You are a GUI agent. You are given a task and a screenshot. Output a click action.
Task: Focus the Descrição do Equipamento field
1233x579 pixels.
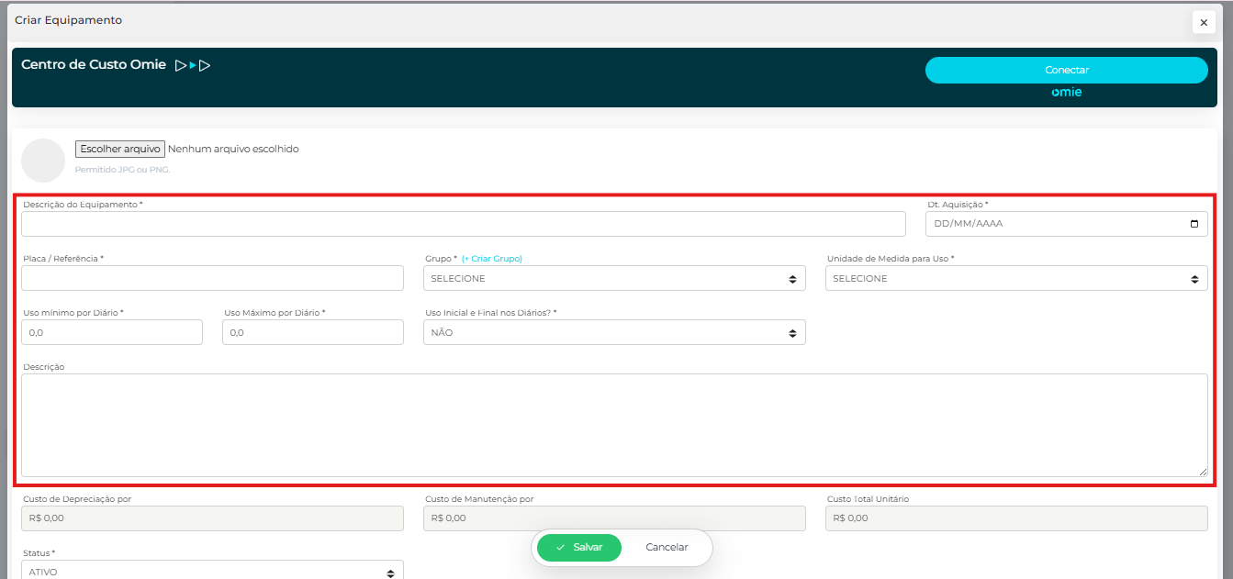coord(463,224)
